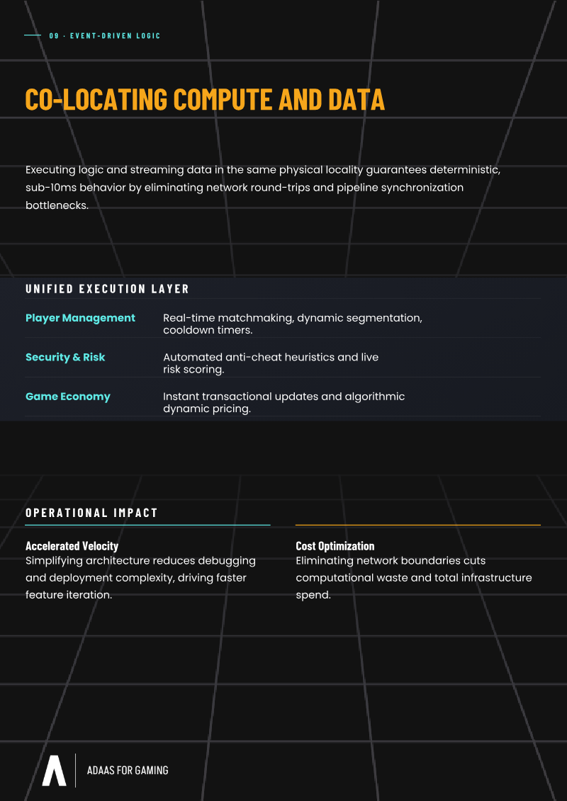Click the Player Management row label
The height and width of the screenshot is (801, 567).
(x=80, y=318)
